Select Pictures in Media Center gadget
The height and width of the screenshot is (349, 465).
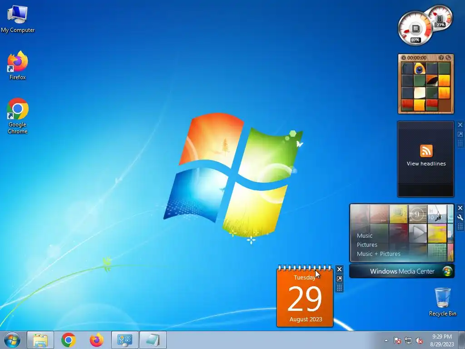[367, 245]
